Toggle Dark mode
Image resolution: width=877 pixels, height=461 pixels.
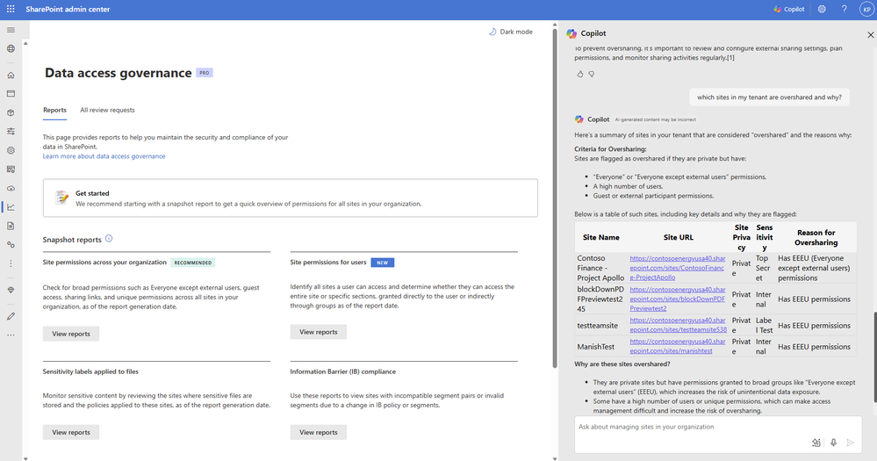511,32
